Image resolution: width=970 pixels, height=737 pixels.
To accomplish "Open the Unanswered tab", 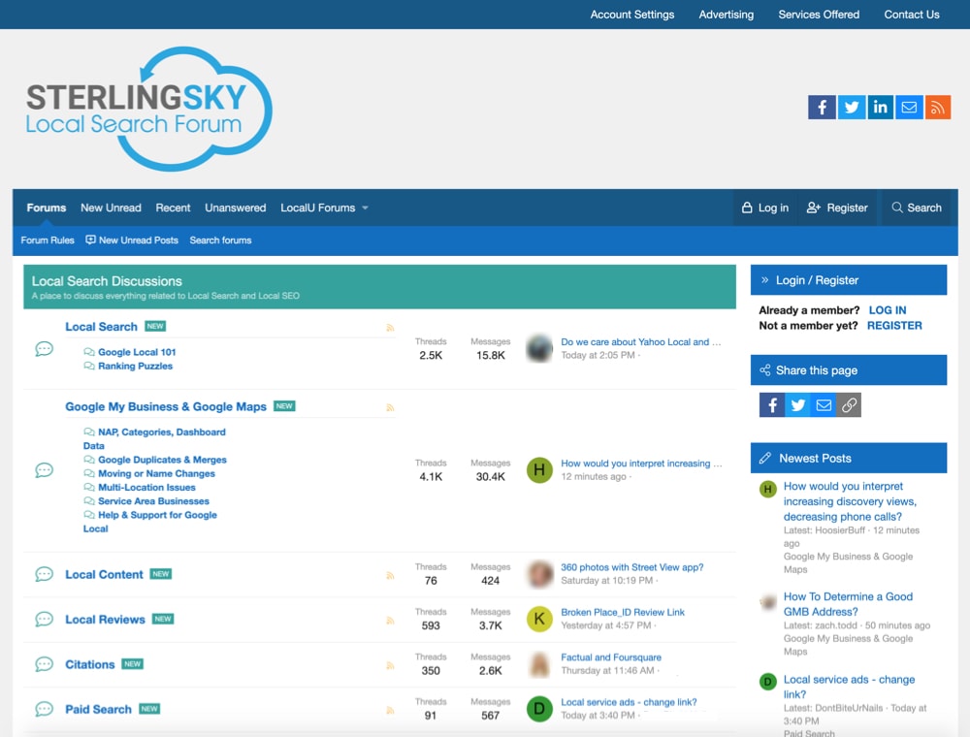I will (x=236, y=208).
